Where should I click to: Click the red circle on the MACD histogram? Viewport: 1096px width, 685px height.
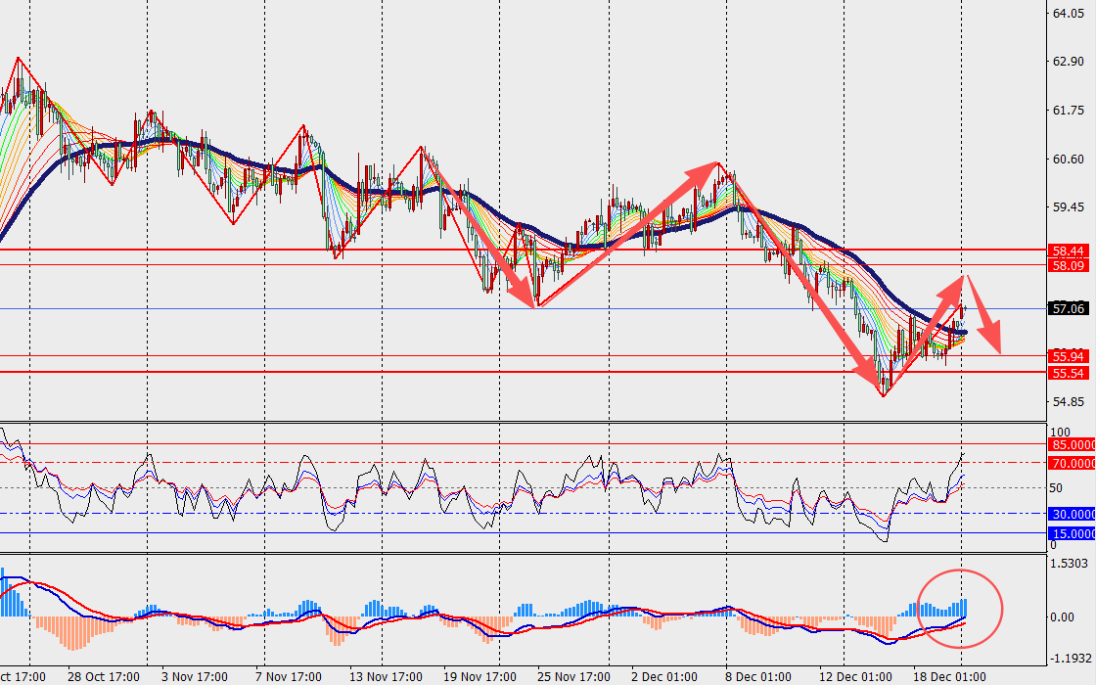[960, 609]
